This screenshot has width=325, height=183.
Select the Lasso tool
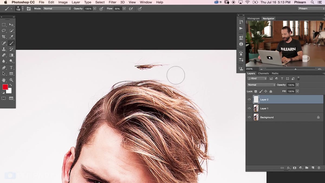pos(4,31)
